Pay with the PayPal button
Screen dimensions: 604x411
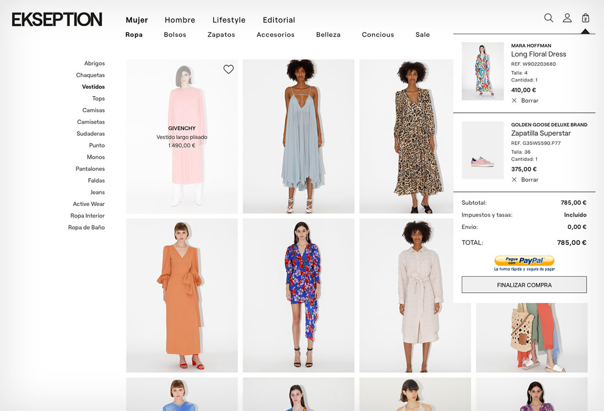pos(524,261)
